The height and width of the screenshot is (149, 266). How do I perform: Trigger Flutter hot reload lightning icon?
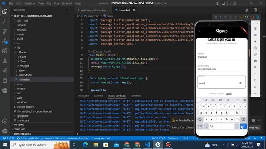[241, 17]
